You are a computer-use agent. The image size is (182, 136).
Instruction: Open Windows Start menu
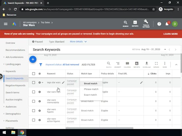tap(4, 132)
